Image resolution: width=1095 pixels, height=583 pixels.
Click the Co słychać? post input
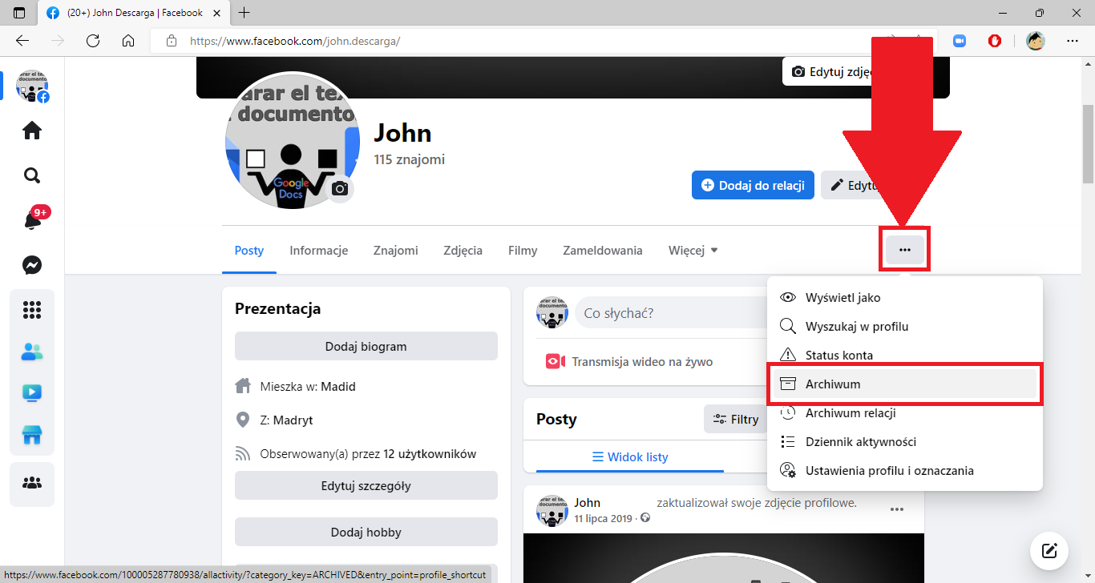(x=671, y=313)
